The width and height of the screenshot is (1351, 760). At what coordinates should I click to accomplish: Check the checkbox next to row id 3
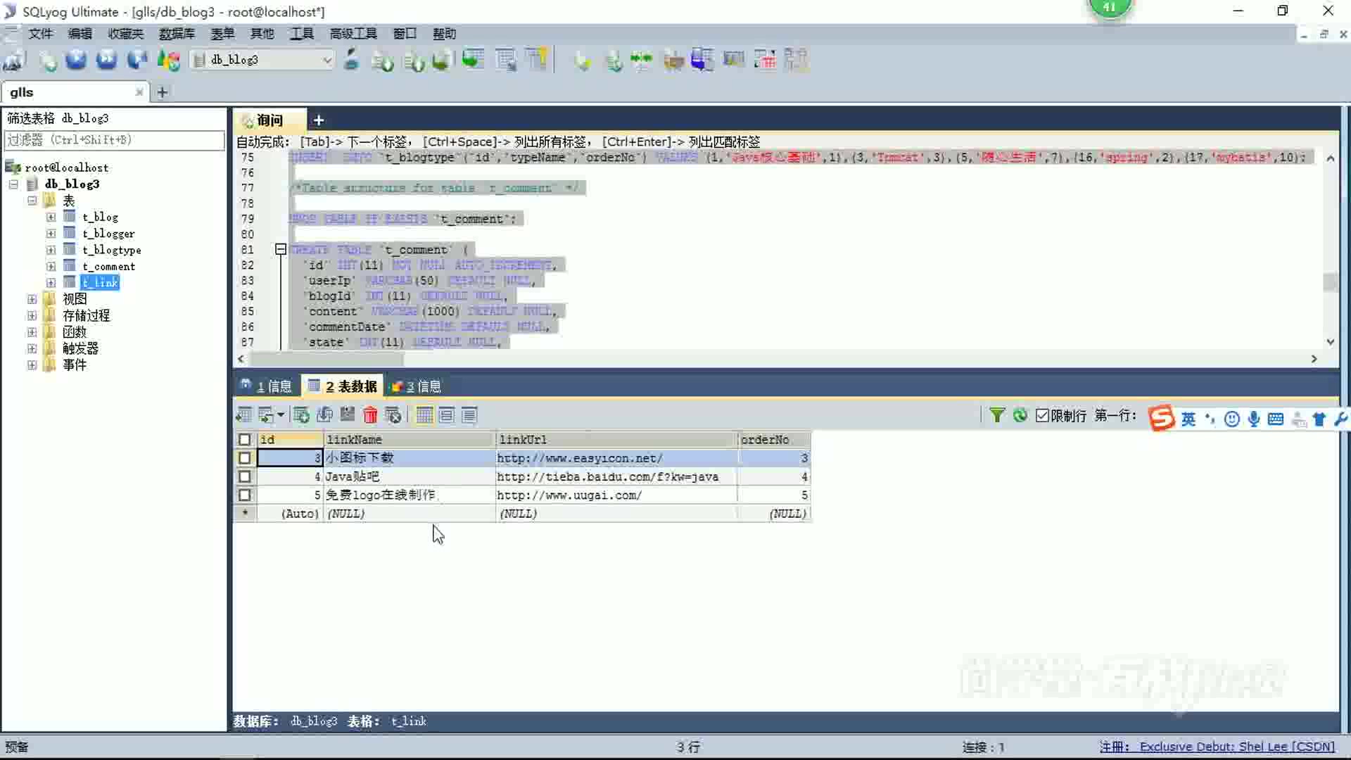pyautogui.click(x=244, y=457)
